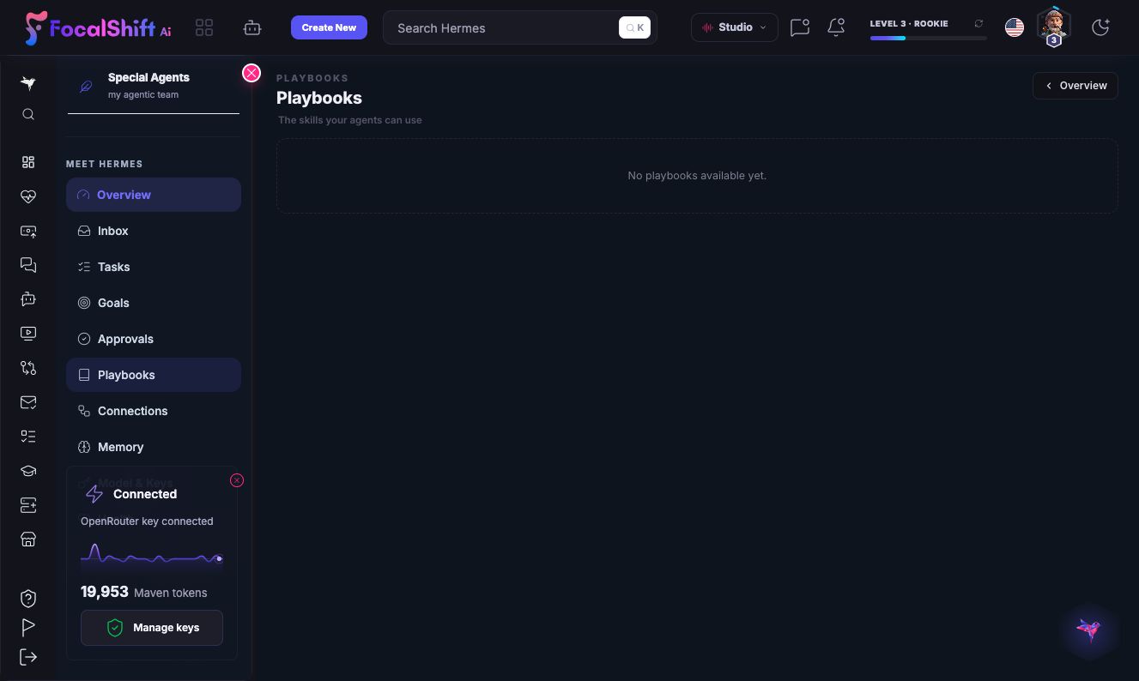Click the Manage keys button
This screenshot has width=1139, height=681.
tap(152, 628)
